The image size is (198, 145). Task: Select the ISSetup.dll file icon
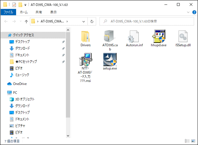point(183,37)
